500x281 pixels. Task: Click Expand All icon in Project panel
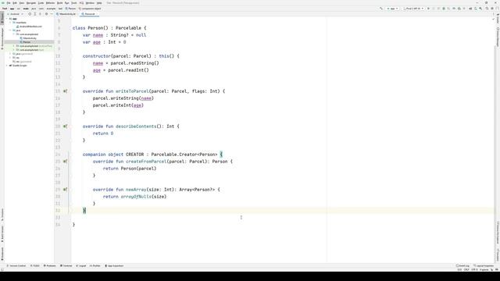coord(34,14)
